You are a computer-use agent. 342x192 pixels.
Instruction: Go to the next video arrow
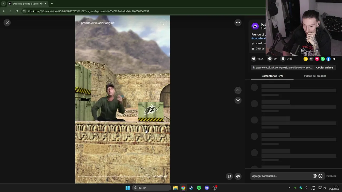[x=238, y=100]
